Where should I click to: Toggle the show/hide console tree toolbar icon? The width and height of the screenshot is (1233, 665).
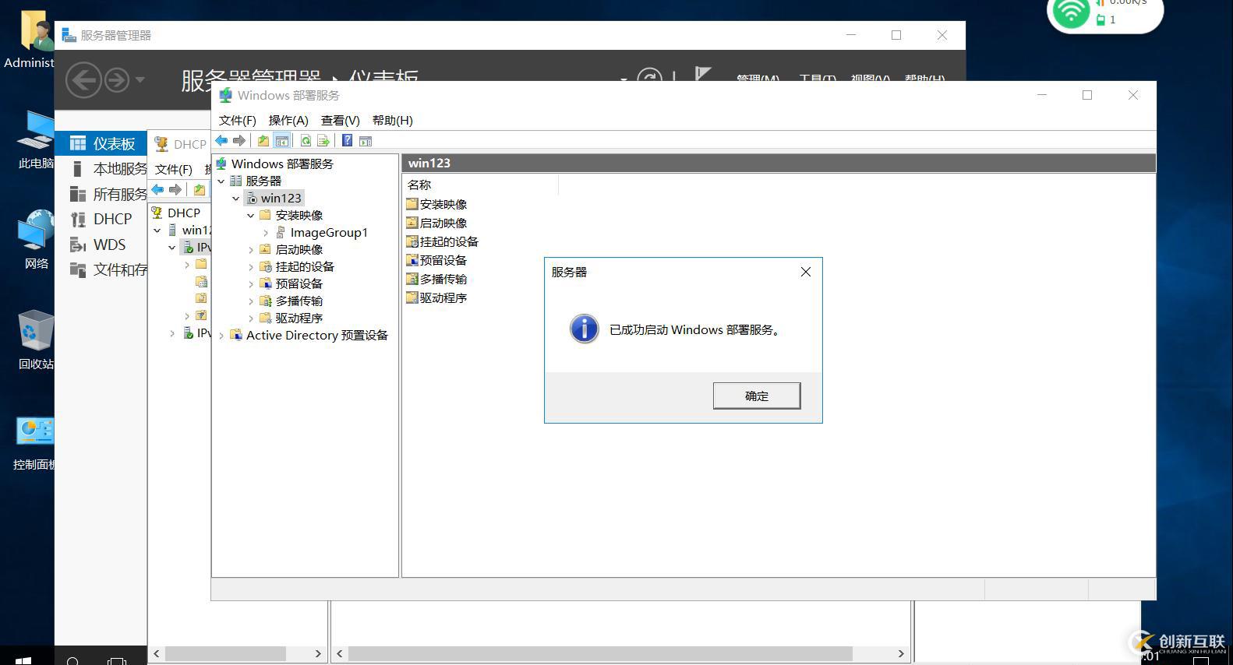(x=282, y=141)
